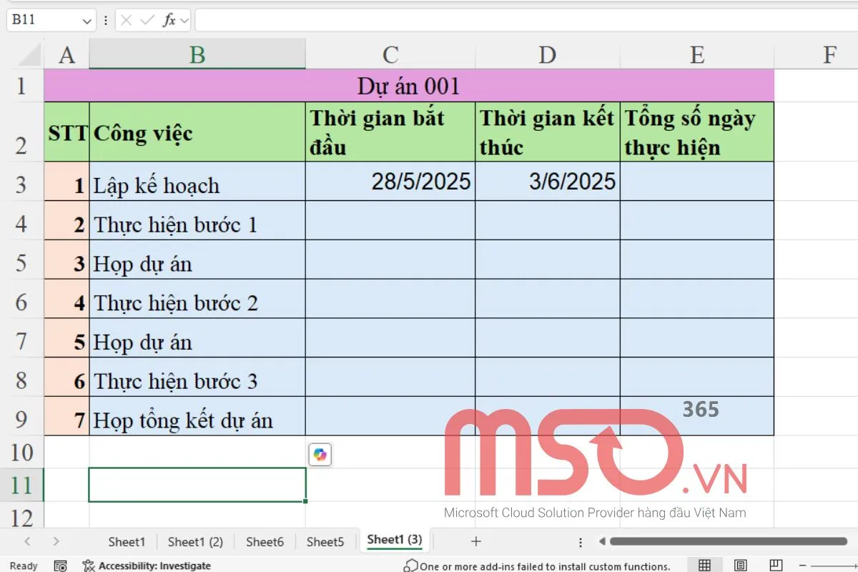This screenshot has height=572, width=858.
Task: Open the Insert Function dialog via fx icon
Action: 169,19
